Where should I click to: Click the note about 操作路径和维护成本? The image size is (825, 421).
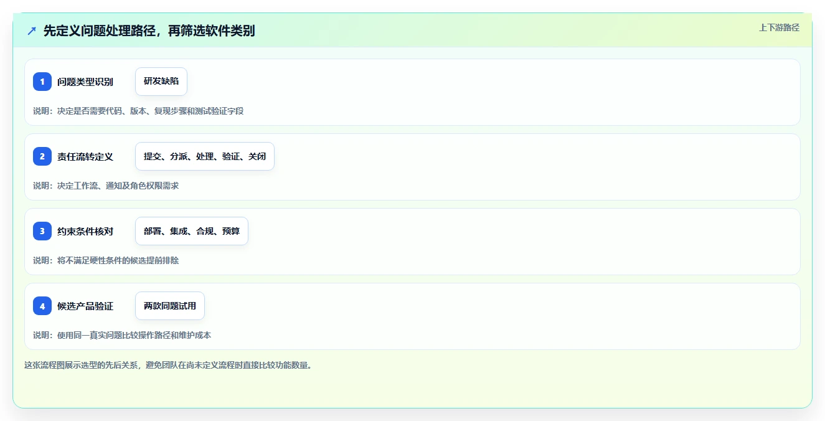pos(122,335)
